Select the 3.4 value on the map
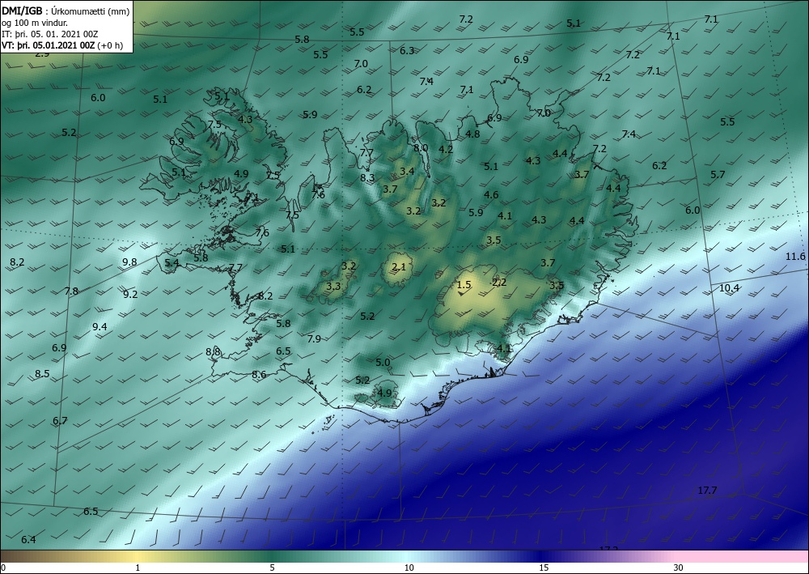 [x=407, y=171]
